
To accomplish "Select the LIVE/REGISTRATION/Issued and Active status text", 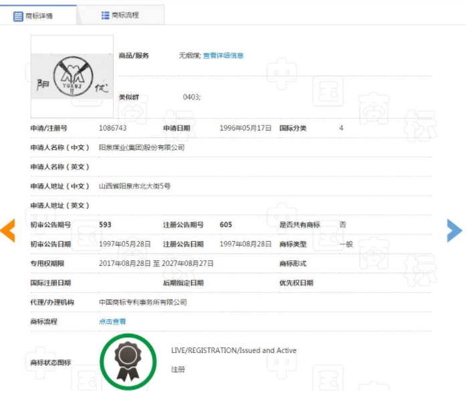I will click(x=234, y=351).
